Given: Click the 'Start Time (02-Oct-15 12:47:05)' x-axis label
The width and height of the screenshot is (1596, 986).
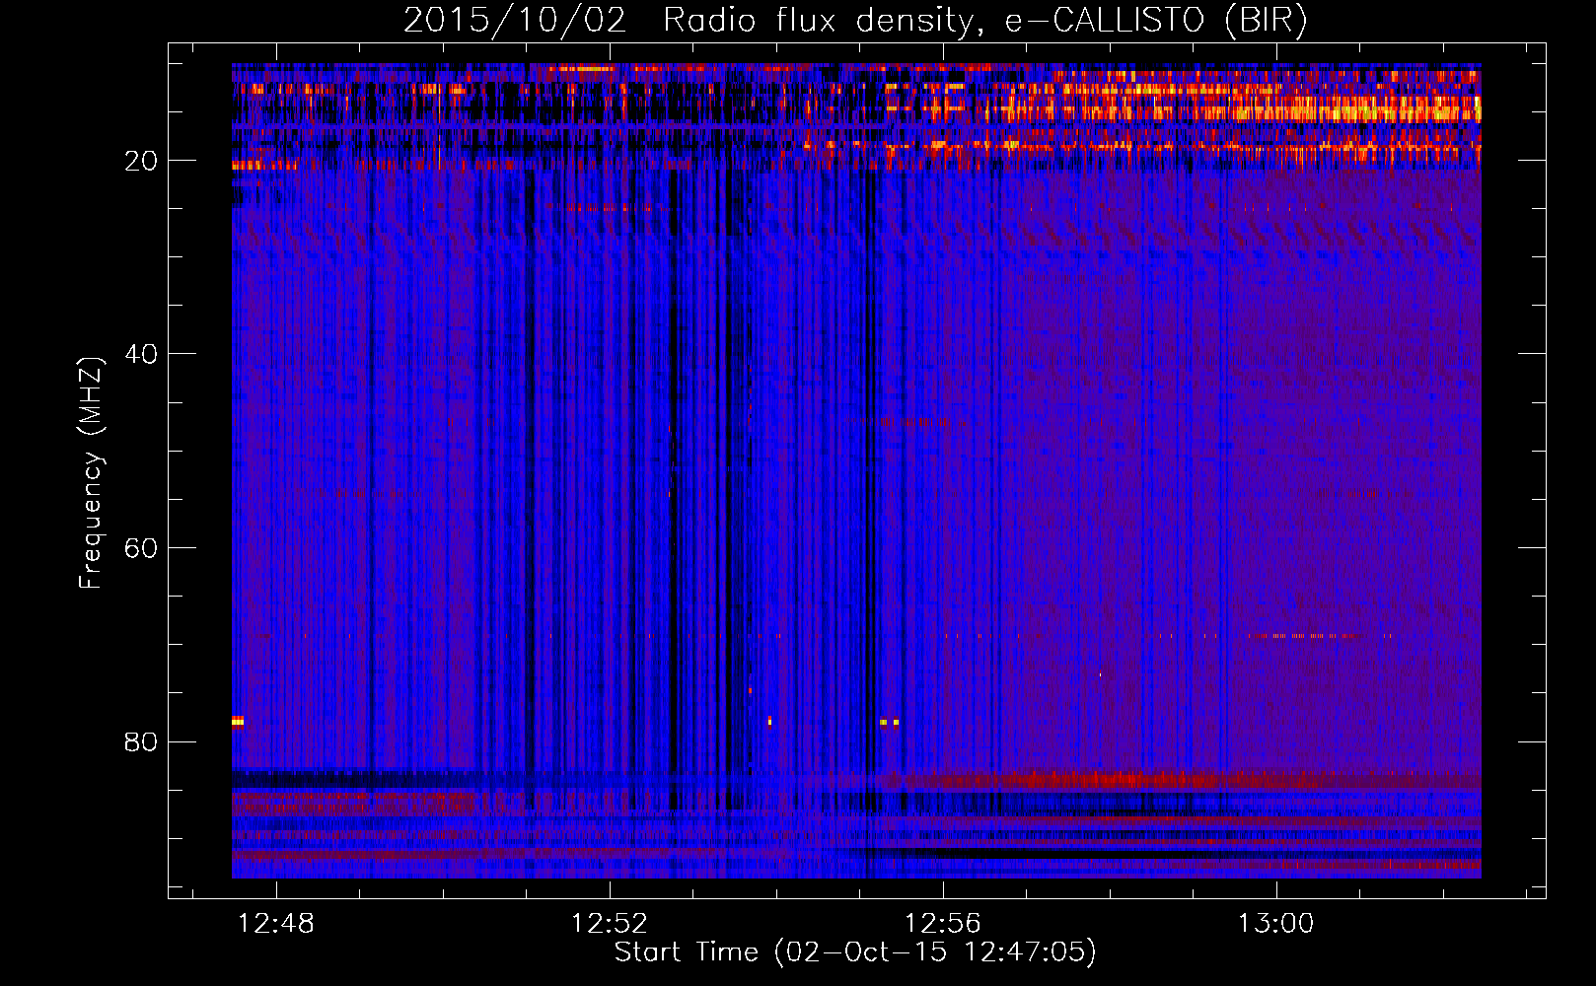Looking at the screenshot, I should (x=855, y=952).
